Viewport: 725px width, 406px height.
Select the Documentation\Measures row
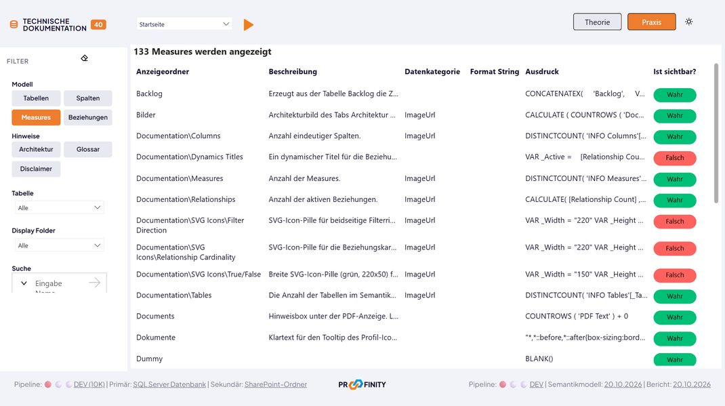click(180, 178)
